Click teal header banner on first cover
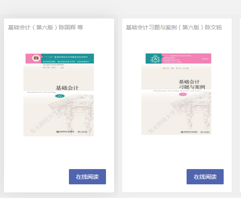 tap(67, 58)
